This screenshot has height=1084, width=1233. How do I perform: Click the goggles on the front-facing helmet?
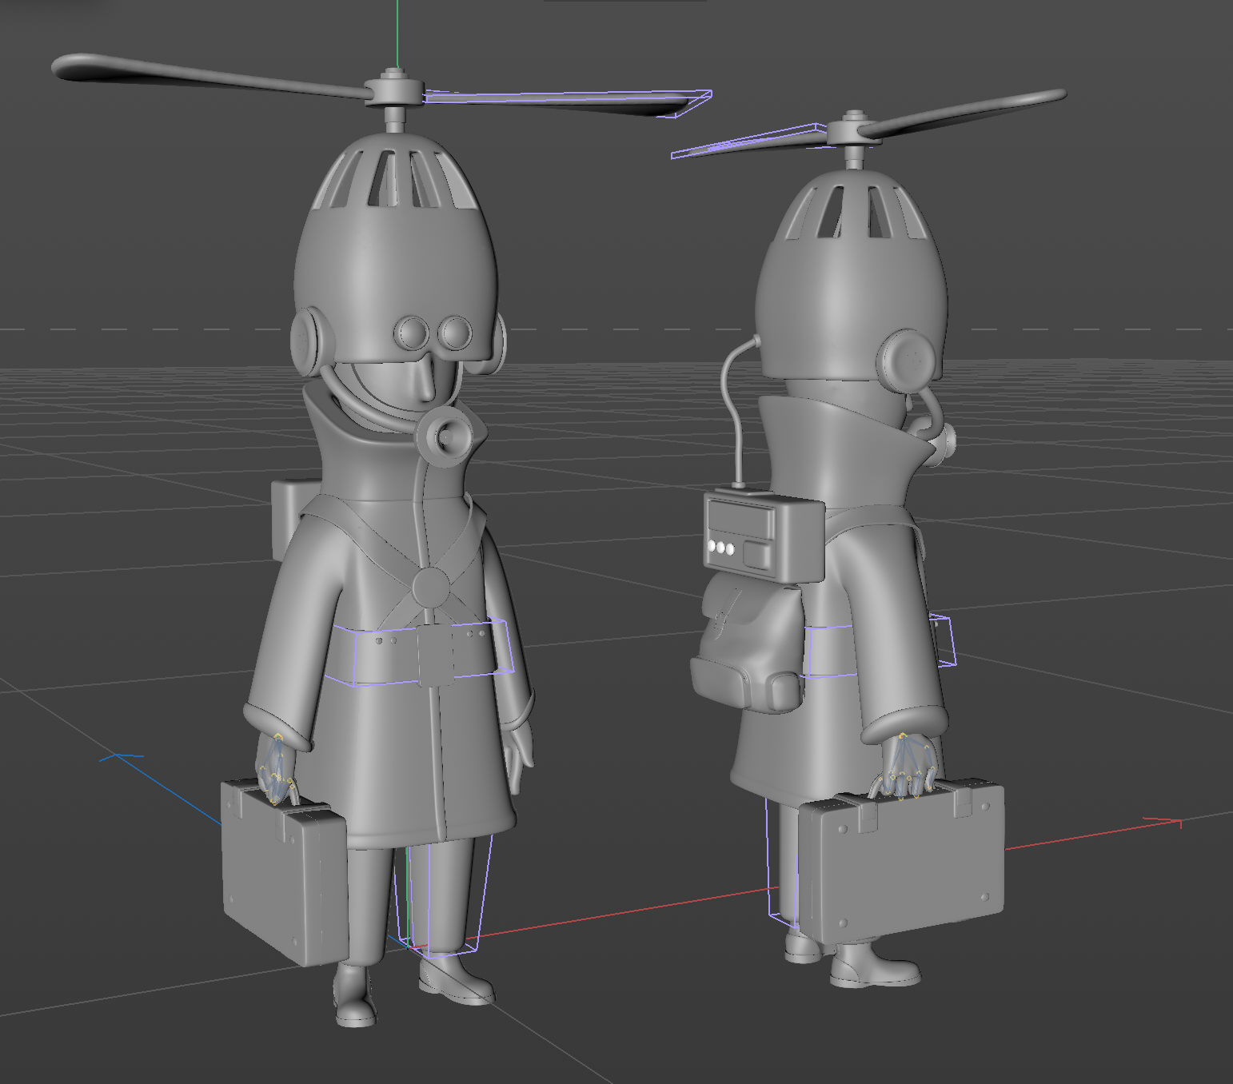pyautogui.click(x=435, y=333)
